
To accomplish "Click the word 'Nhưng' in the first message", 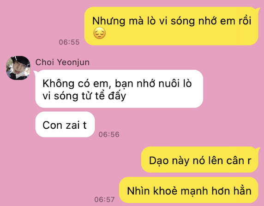I will [x=108, y=21].
